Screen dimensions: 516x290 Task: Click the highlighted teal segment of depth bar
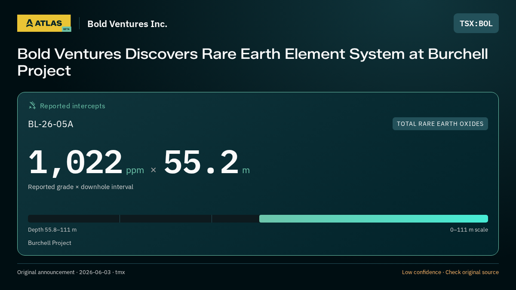point(374,219)
